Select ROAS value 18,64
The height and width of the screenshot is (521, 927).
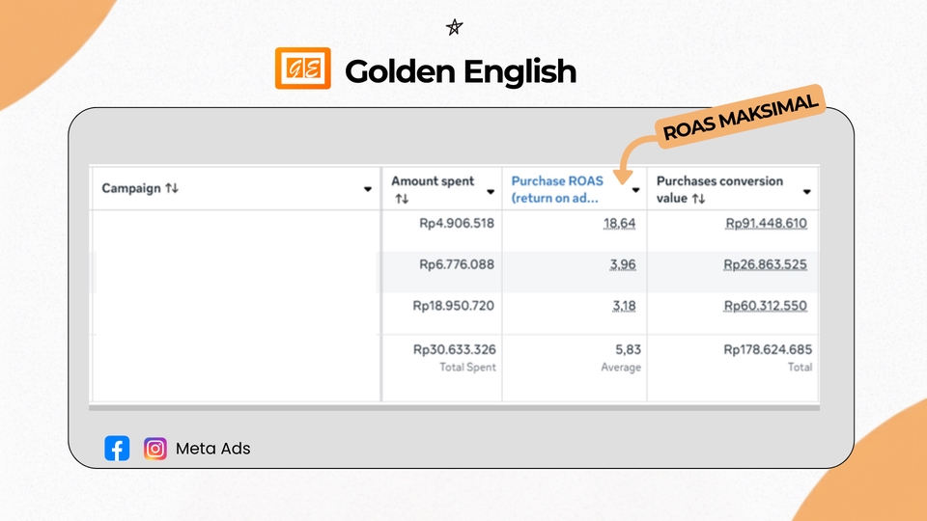[x=619, y=223]
